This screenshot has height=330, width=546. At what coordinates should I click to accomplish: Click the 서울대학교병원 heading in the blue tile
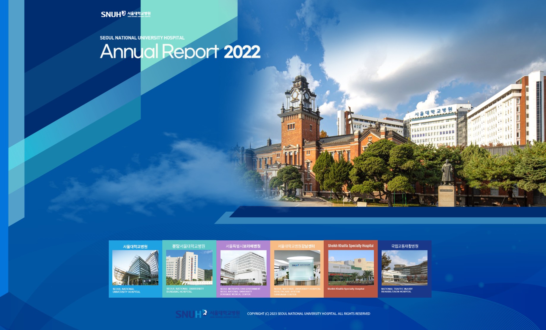tap(135, 246)
